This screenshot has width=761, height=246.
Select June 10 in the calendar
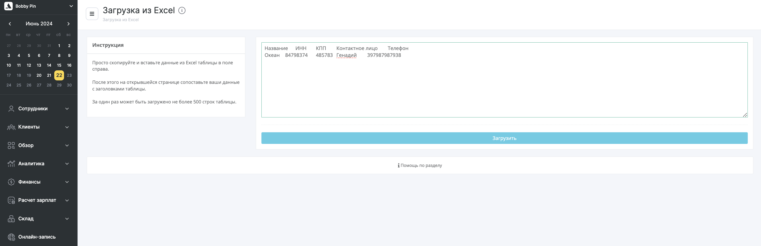9,65
